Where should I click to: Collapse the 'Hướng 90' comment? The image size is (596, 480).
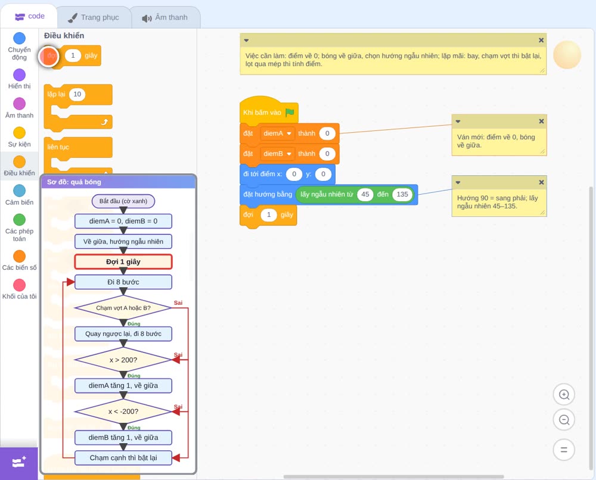458,183
